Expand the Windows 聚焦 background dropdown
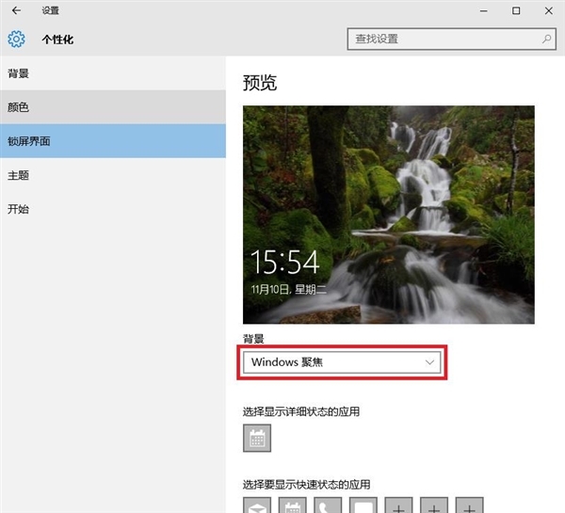Screen dimensions: 565x513 pyautogui.click(x=343, y=362)
